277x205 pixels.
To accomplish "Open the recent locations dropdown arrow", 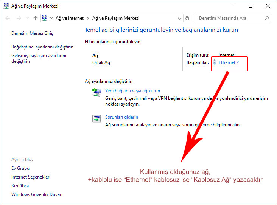I will tap(26, 18).
